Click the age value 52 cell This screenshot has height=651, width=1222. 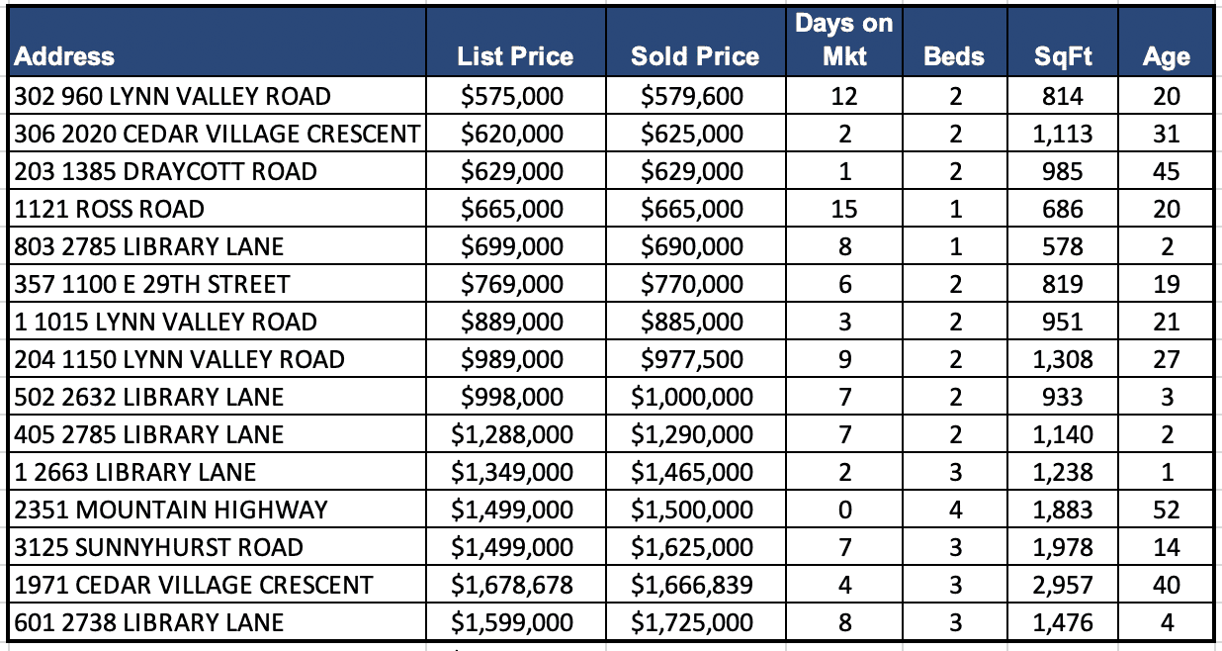click(x=1166, y=510)
